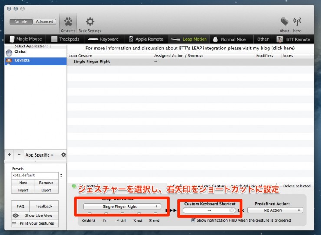321x235 pixels.
Task: Click the Global globe icon
Action: 9,53
